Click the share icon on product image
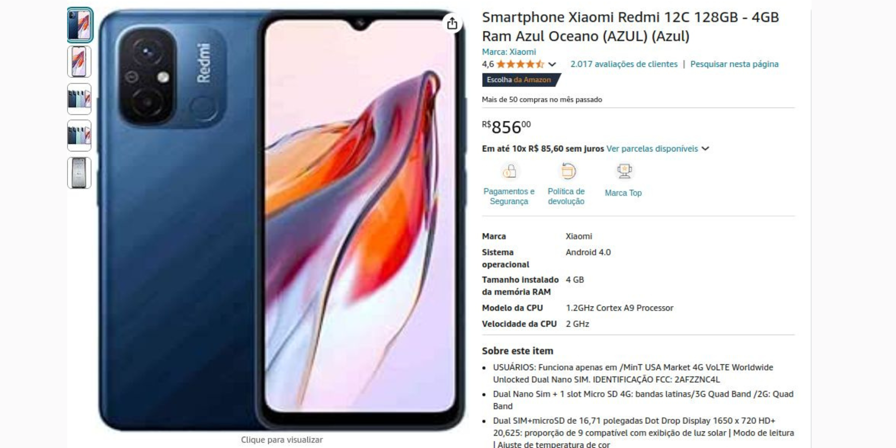The image size is (896, 448). point(452,23)
